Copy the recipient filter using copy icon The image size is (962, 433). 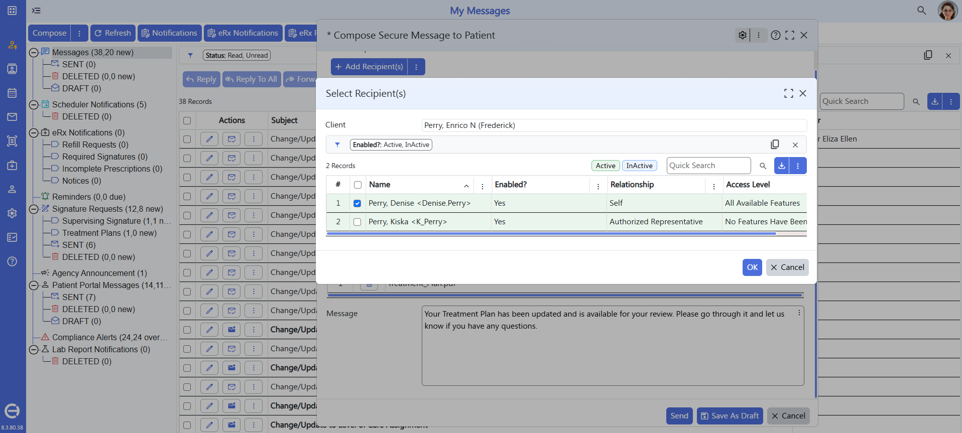(775, 145)
